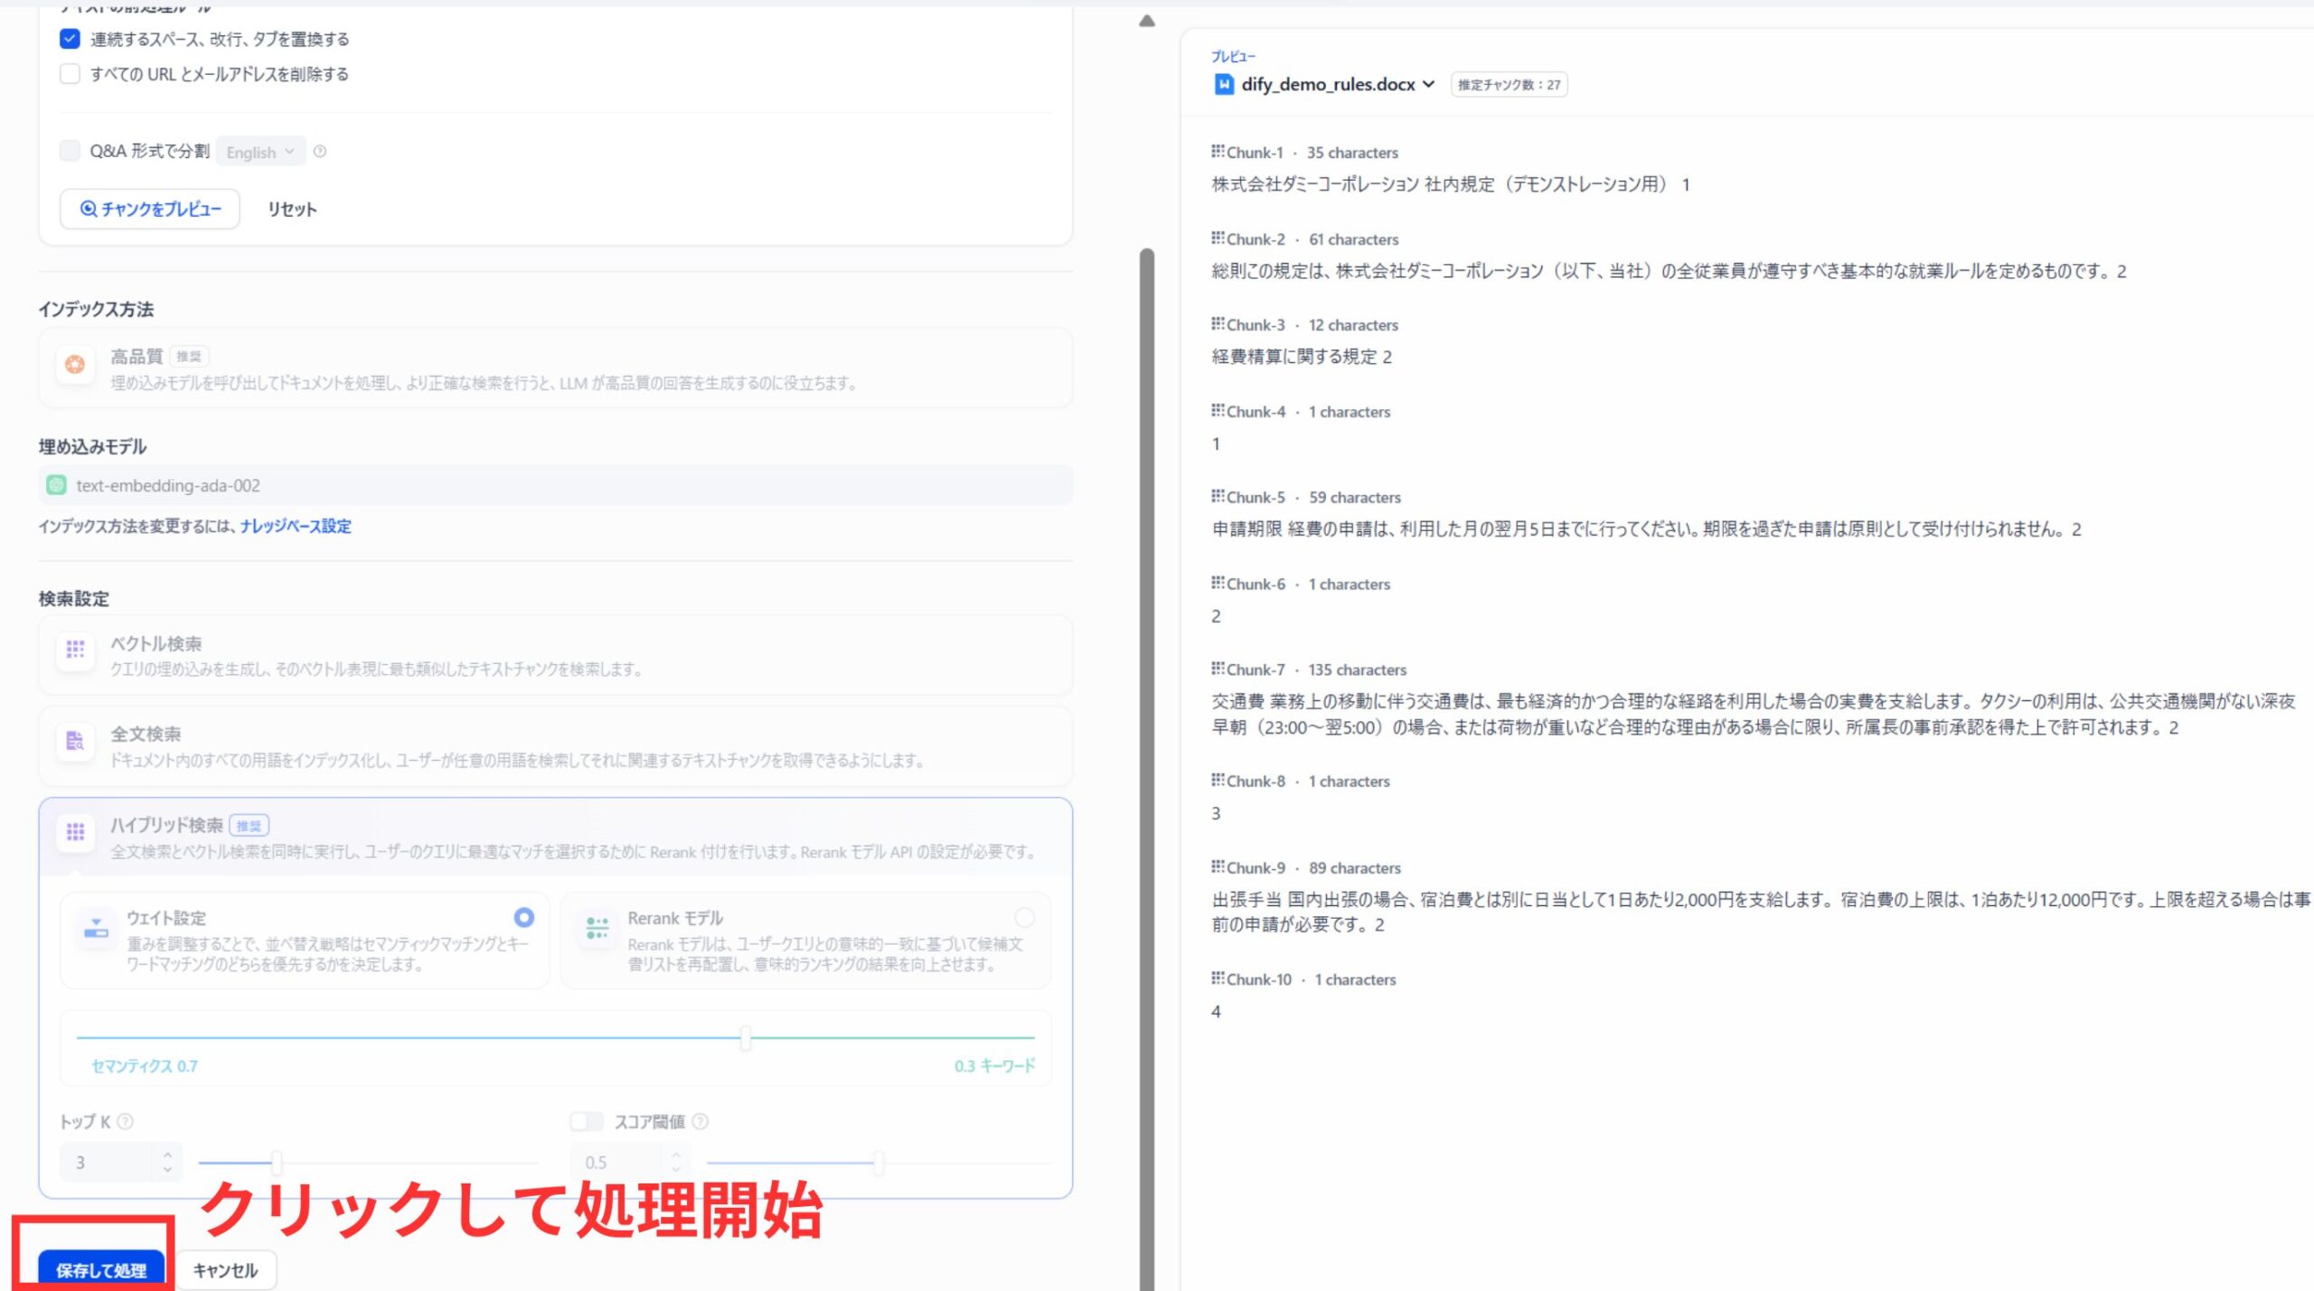Click the score threshold slider handle
The height and width of the screenshot is (1291, 2314).
click(878, 1163)
